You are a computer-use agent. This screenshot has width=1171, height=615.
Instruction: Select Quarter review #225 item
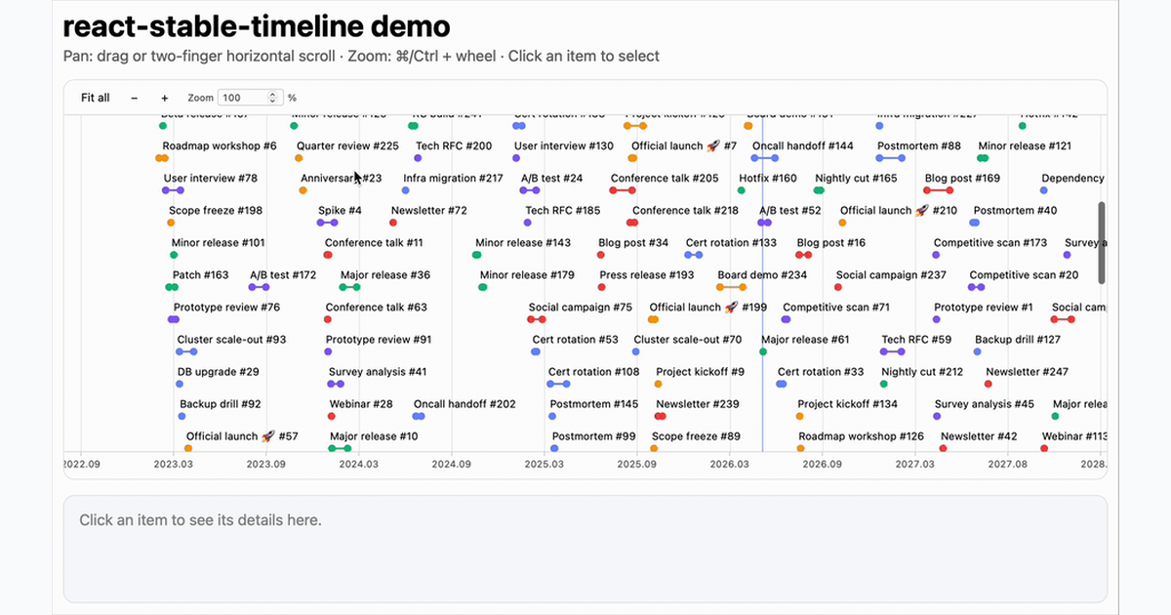coord(347,145)
